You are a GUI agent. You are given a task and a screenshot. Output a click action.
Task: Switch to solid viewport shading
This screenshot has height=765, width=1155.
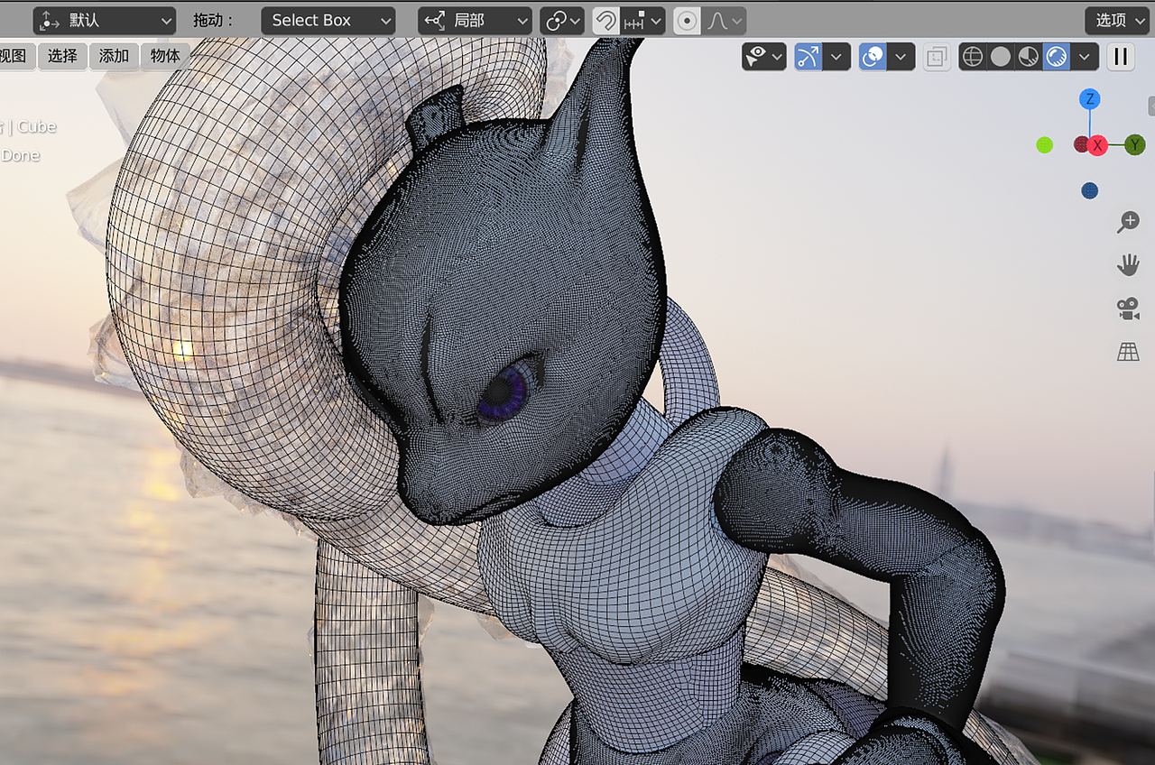[1001, 57]
